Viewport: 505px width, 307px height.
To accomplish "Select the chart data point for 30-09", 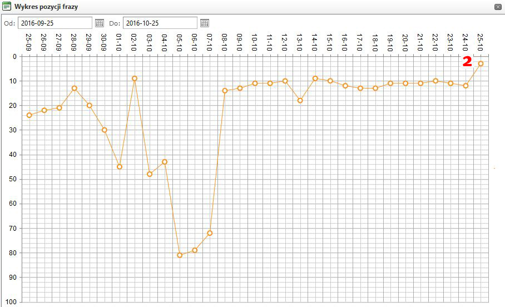I will 105,130.
